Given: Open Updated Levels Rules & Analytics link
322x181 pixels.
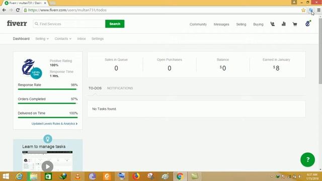Looking at the screenshot, I should (x=54, y=124).
